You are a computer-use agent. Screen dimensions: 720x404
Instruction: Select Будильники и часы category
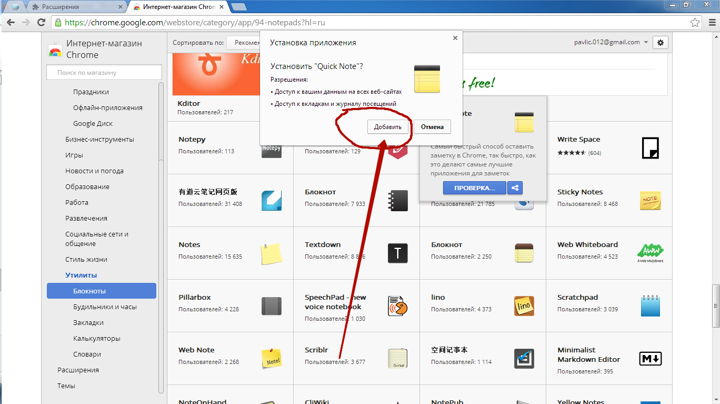click(105, 307)
